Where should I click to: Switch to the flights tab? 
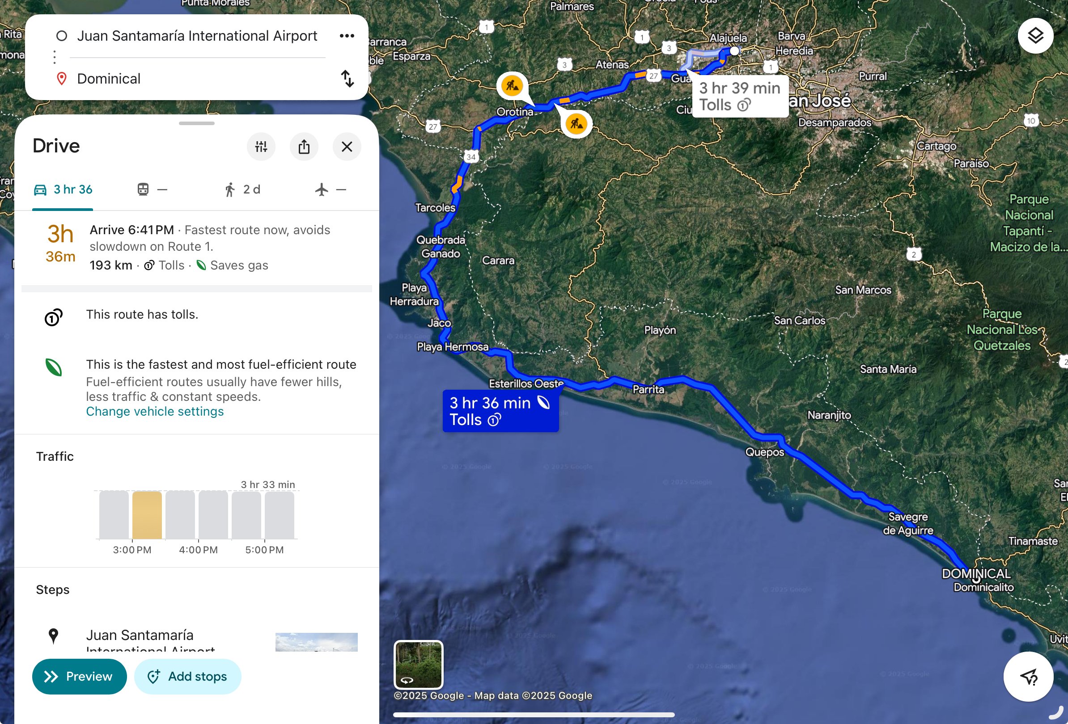coord(331,189)
